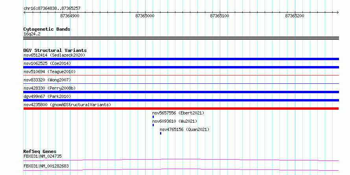Image resolution: width=350 pixels, height=175 pixels.
Task: Select the small blue marker for nsv4765156
Action: (x=160, y=133)
